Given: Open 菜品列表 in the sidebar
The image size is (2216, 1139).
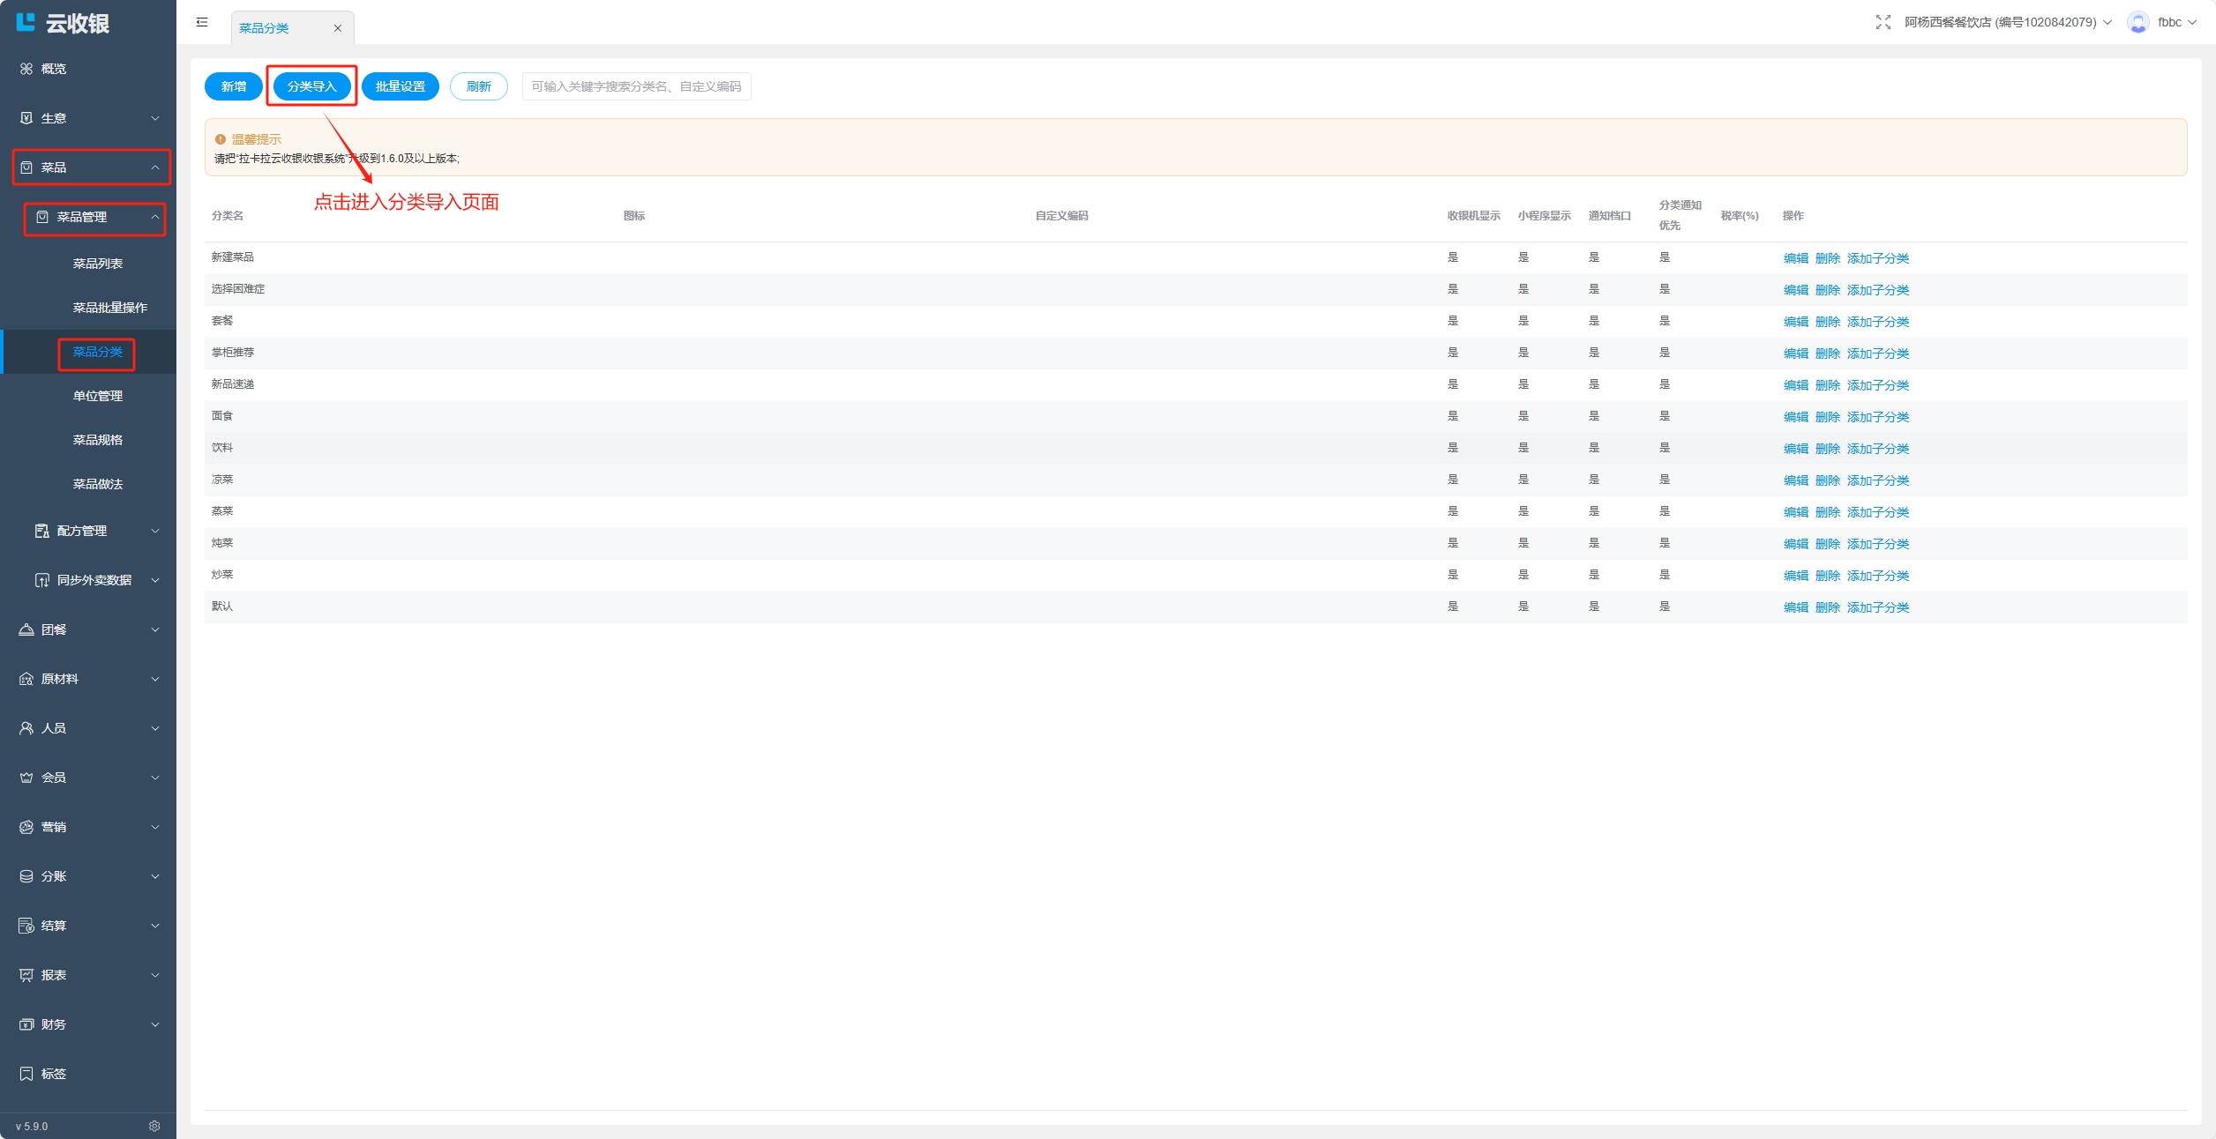Looking at the screenshot, I should point(98,264).
